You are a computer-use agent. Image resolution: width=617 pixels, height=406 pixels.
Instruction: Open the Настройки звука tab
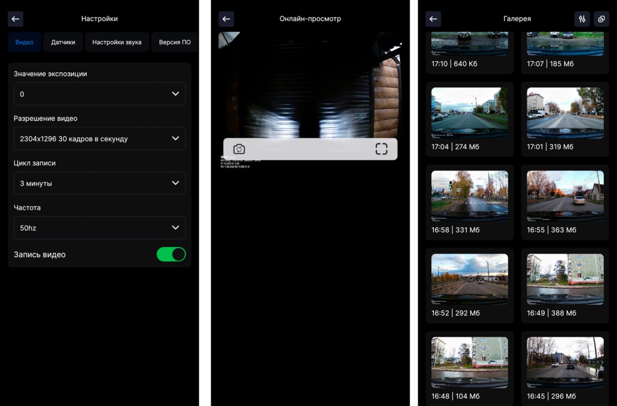coord(117,42)
